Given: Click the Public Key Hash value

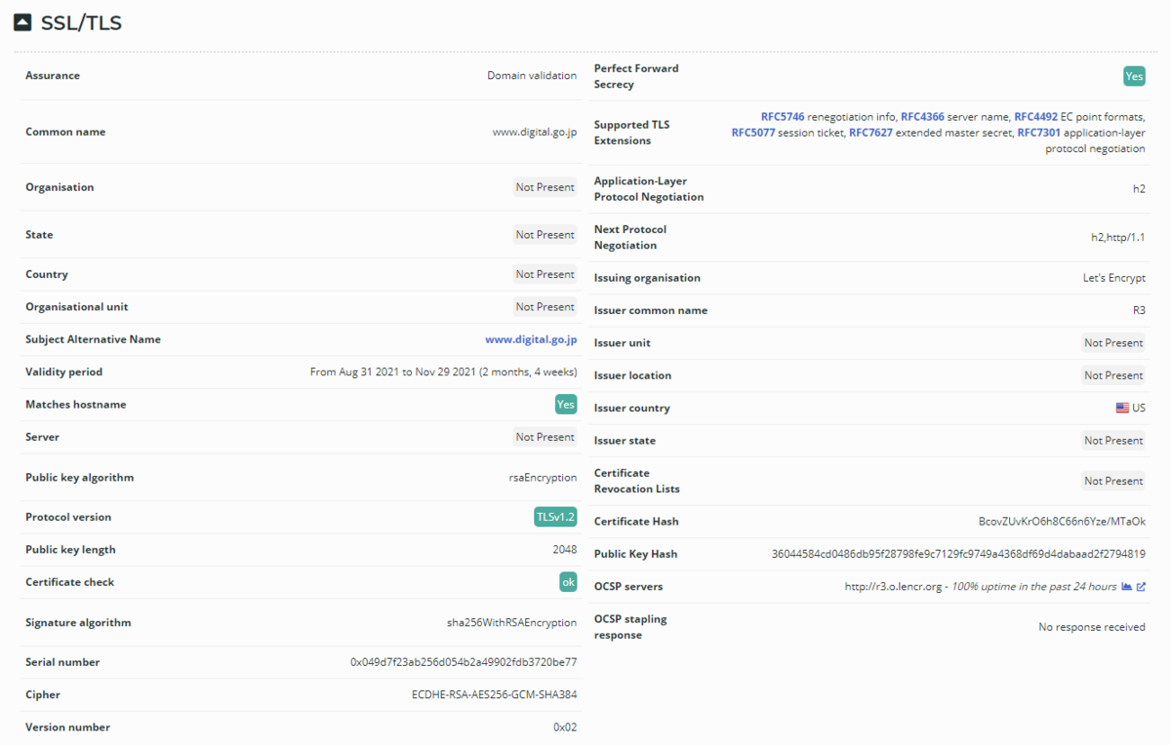Looking at the screenshot, I should click(958, 554).
